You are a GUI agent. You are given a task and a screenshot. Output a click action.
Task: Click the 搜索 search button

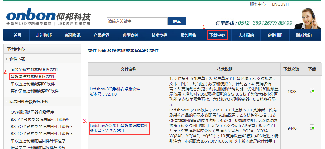point(177,21)
